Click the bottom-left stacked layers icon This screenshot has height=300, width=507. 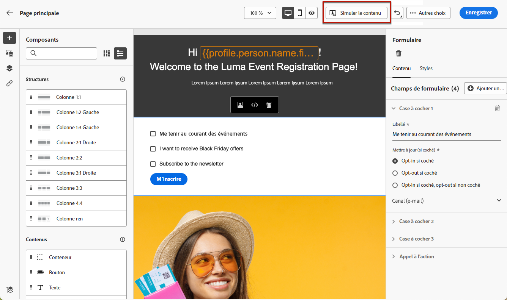(x=9, y=290)
